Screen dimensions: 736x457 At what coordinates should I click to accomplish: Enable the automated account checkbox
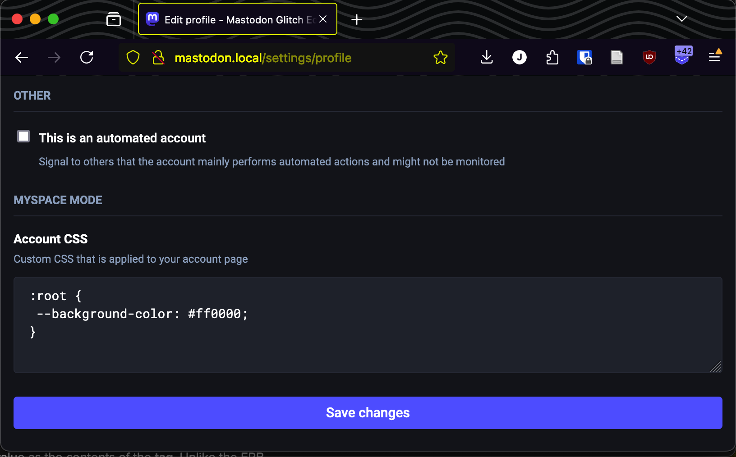point(23,136)
